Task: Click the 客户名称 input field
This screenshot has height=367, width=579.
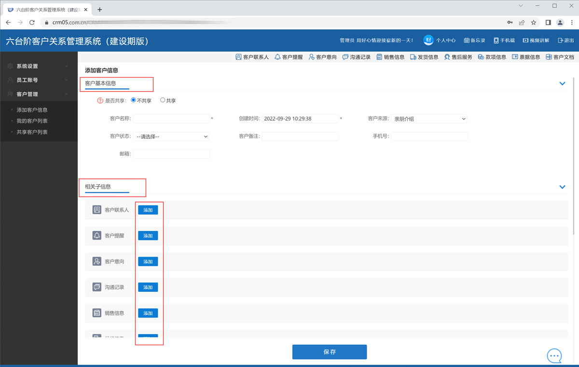Action: tap(171, 119)
